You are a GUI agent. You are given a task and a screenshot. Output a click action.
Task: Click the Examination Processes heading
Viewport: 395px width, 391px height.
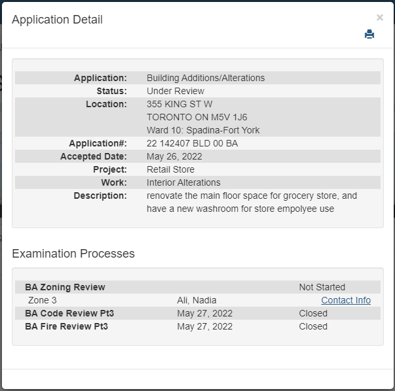click(73, 253)
